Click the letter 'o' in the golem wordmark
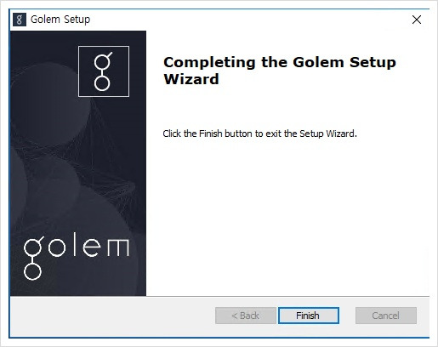 point(58,247)
